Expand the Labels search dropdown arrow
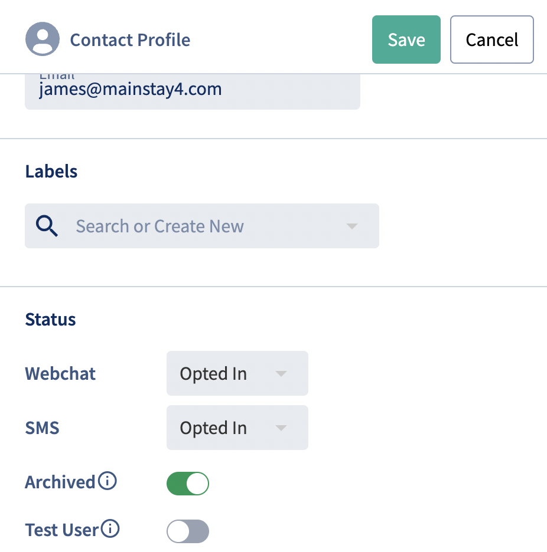 352,226
